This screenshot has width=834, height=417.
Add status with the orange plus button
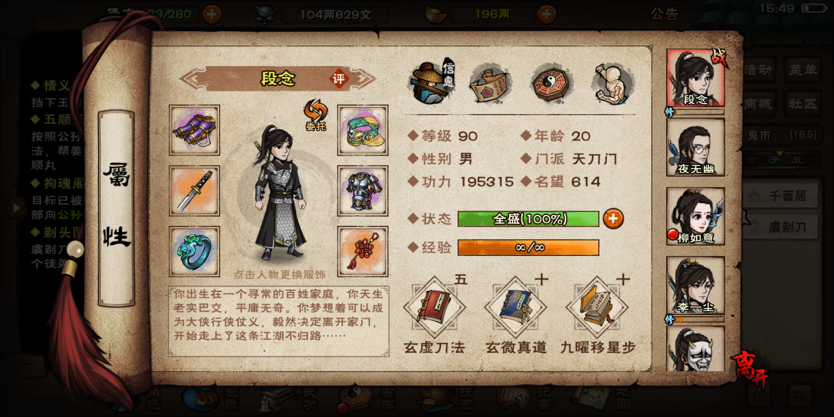point(613,218)
